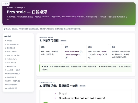Click the phrase 'mieć ochotę na...' in 结构 card
Screen dimensions: 138x103
pos(74,55)
